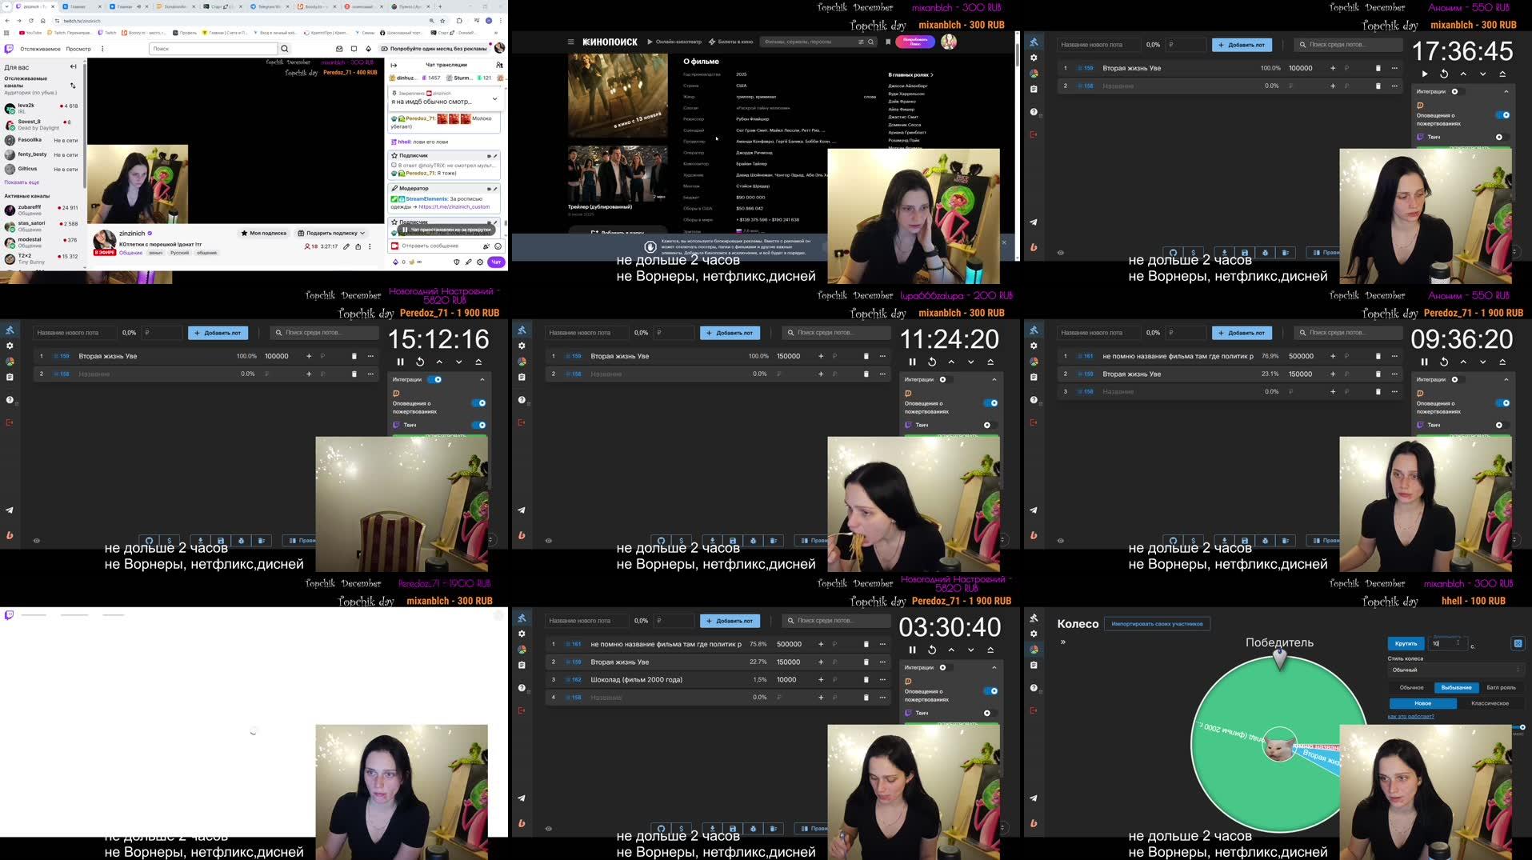Collapse the «Интеграции» panel with its chevron

pos(1506,91)
